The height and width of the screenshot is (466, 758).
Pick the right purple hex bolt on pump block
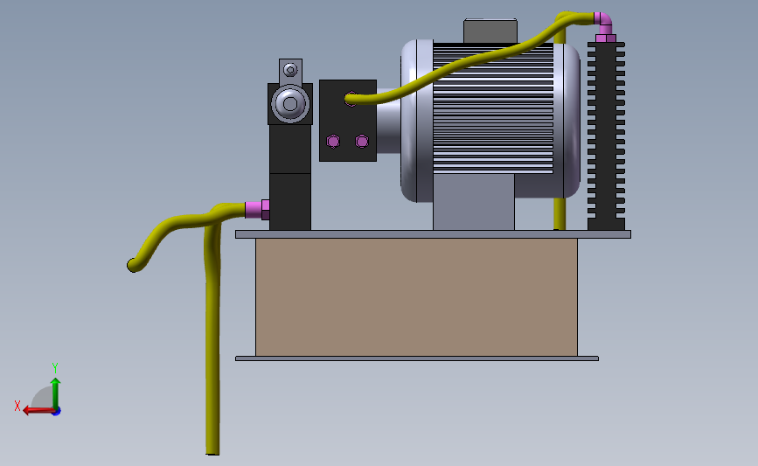click(362, 141)
